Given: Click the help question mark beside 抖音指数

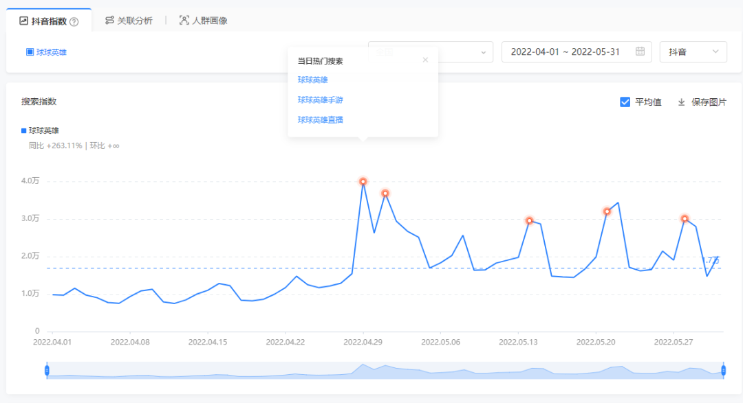Looking at the screenshot, I should 74,21.
